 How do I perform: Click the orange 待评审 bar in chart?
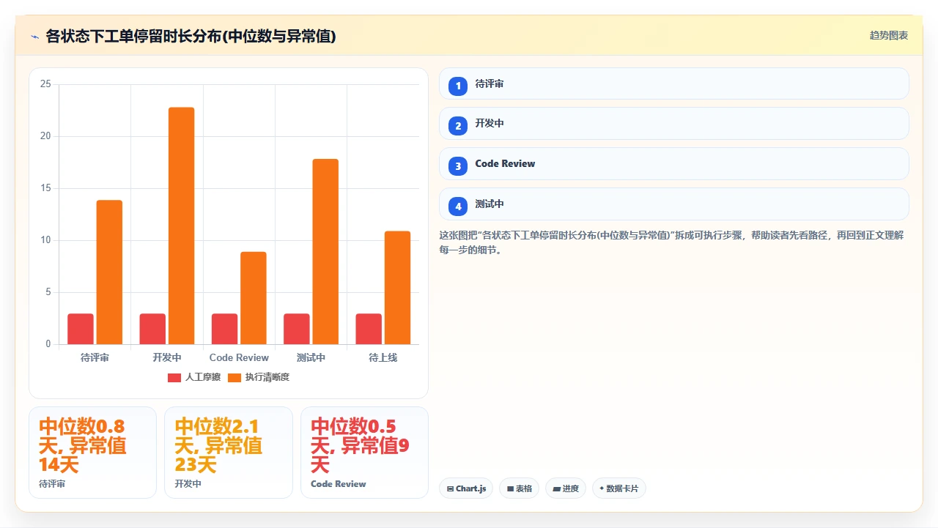(109, 272)
